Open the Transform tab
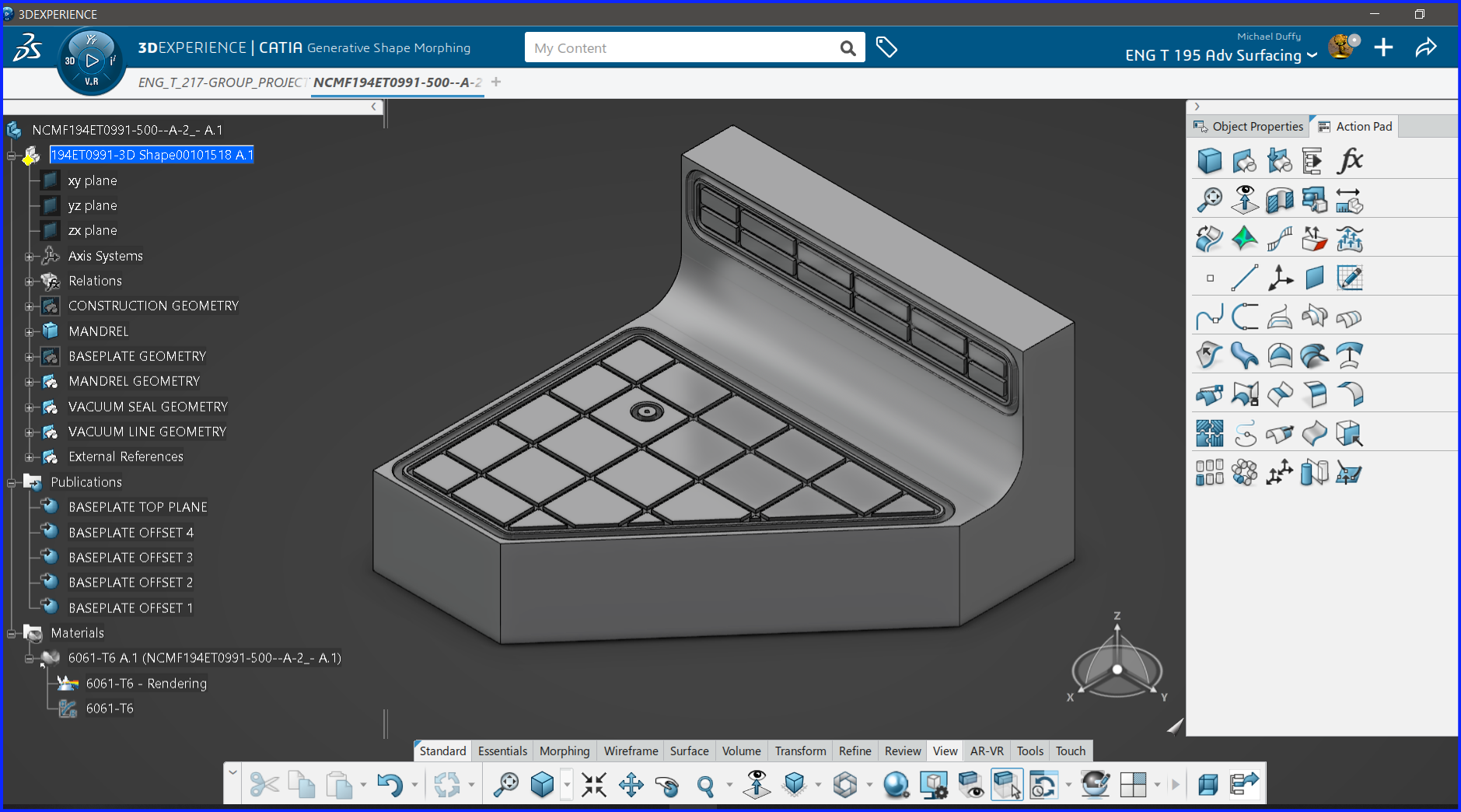Viewport: 1461px width, 812px height. tap(800, 751)
